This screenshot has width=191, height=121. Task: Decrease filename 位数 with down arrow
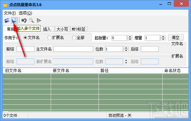click(126, 50)
